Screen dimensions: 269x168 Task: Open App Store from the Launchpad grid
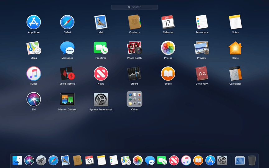(34, 22)
